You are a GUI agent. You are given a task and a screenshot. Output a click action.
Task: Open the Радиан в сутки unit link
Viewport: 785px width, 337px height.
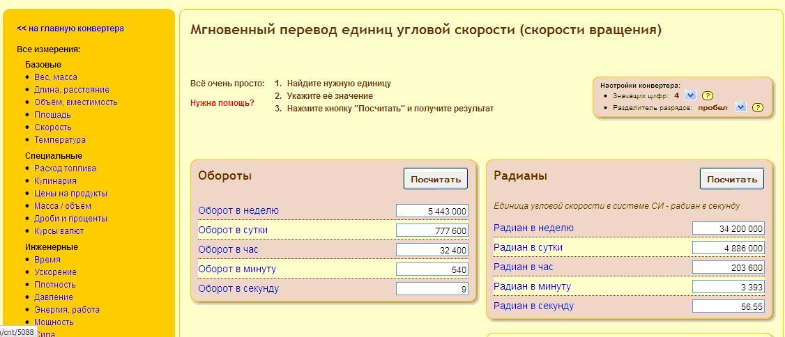click(528, 247)
